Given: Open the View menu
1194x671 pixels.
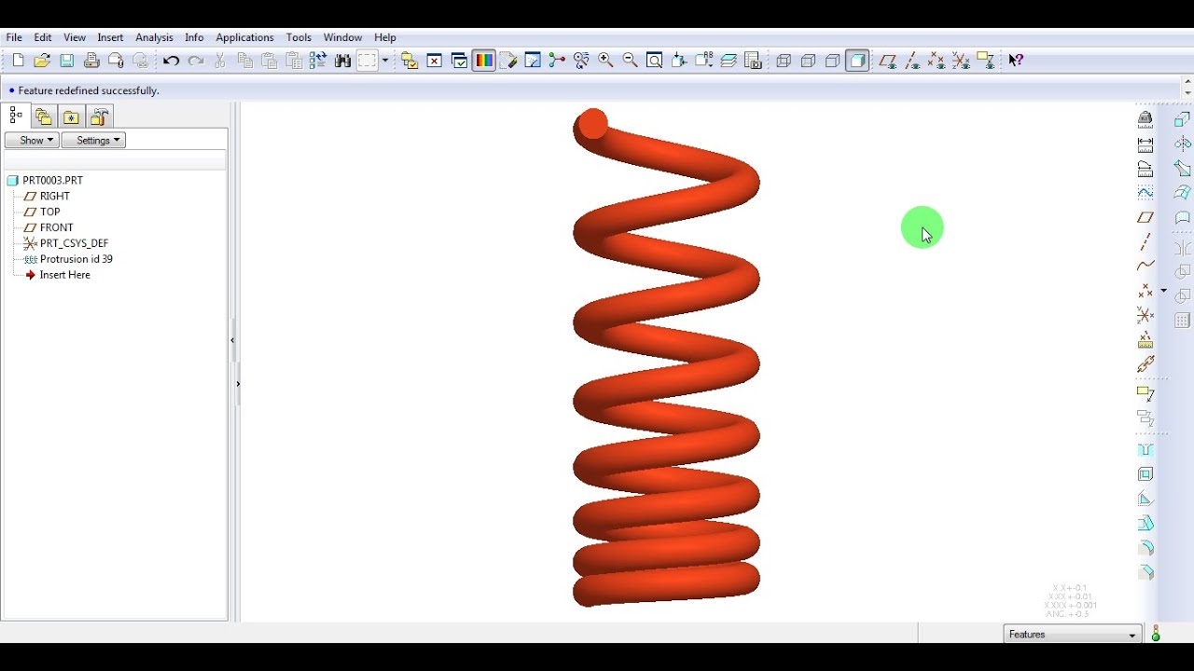Looking at the screenshot, I should click(x=75, y=37).
